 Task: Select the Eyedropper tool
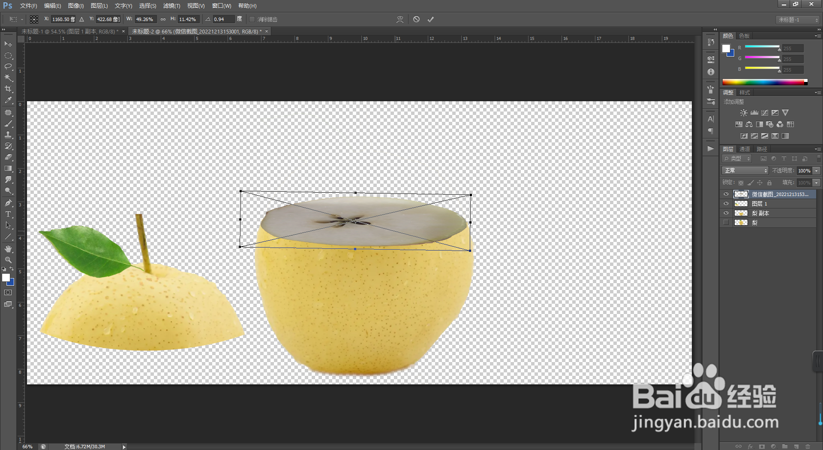coord(8,100)
